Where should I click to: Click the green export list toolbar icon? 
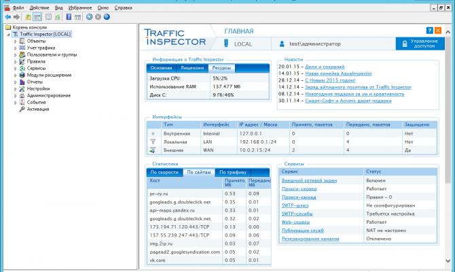coord(58,17)
